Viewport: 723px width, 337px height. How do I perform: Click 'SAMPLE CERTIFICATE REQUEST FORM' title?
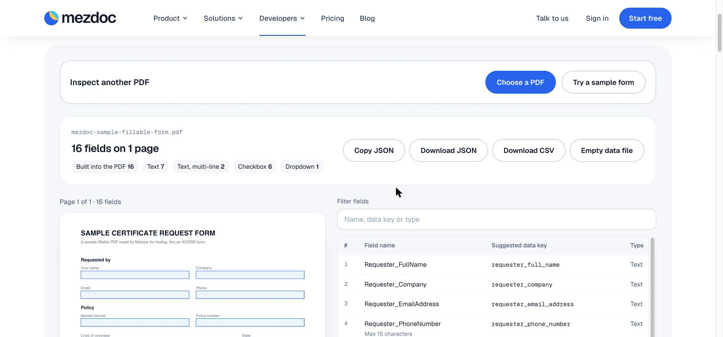click(148, 233)
